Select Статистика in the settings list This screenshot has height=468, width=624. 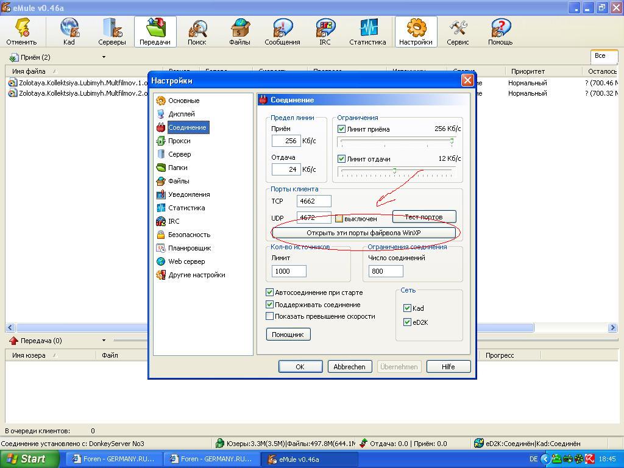coord(186,208)
